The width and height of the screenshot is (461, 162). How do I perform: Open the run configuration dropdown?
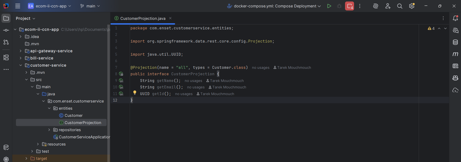point(274,6)
